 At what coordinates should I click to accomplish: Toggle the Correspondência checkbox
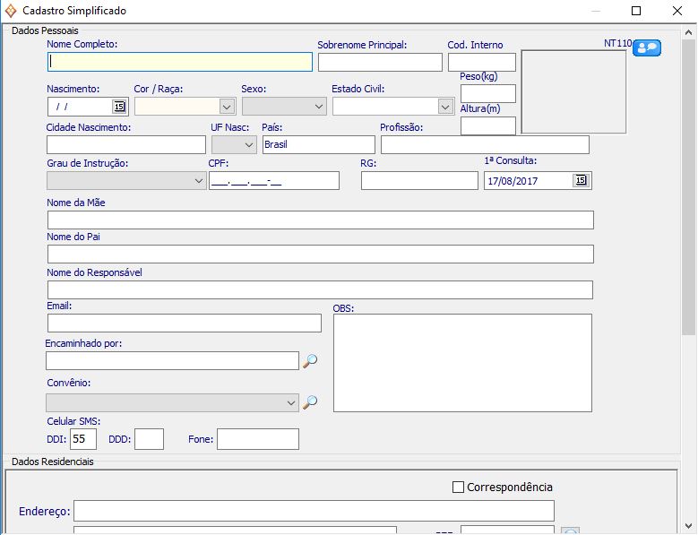point(459,488)
